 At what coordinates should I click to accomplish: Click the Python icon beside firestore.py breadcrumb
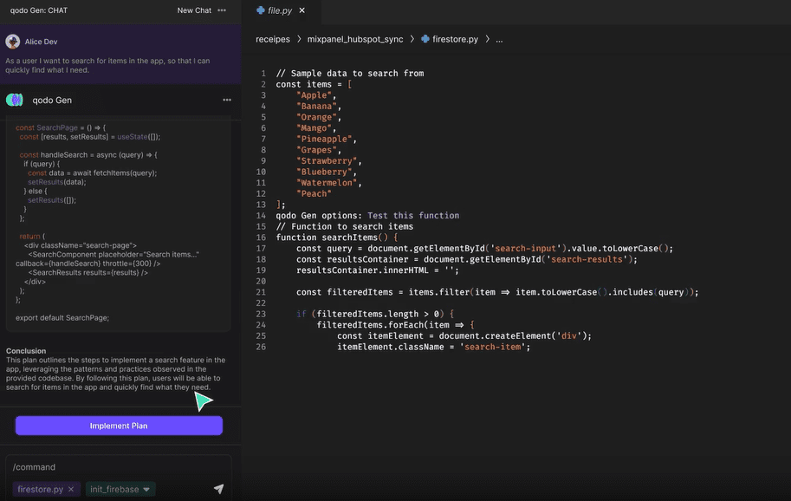(x=425, y=39)
